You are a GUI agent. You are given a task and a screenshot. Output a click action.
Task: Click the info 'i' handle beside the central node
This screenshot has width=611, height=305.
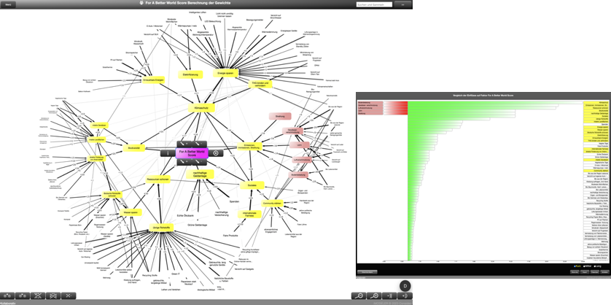[x=168, y=153]
